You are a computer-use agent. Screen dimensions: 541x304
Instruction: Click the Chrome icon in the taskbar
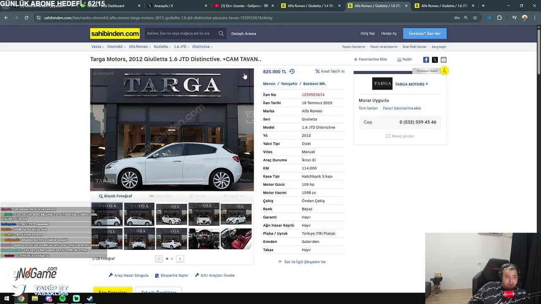(21, 299)
